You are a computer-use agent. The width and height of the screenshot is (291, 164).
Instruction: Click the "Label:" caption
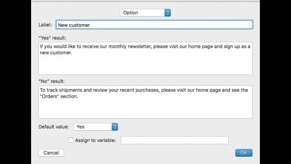pos(45,25)
